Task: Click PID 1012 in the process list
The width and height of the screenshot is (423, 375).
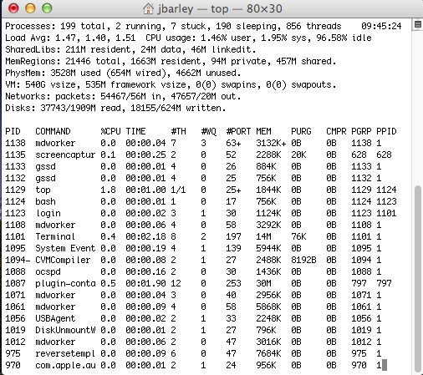Action: point(15,342)
